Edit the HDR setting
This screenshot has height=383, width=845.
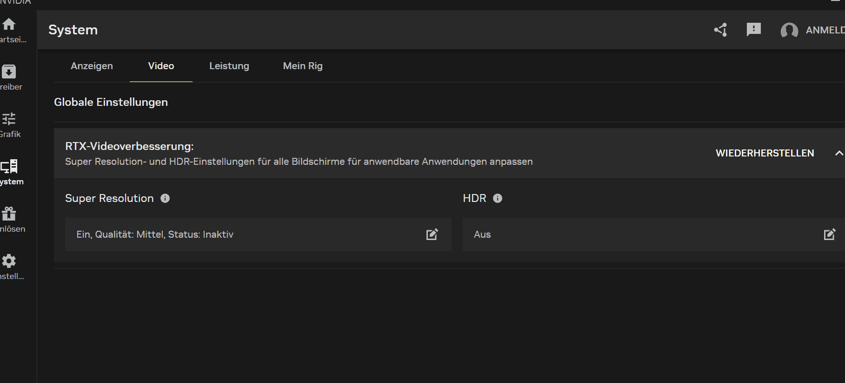[x=829, y=234]
